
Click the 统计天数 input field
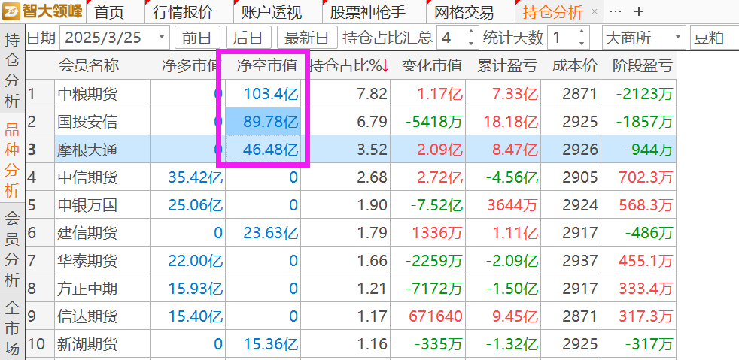(562, 37)
